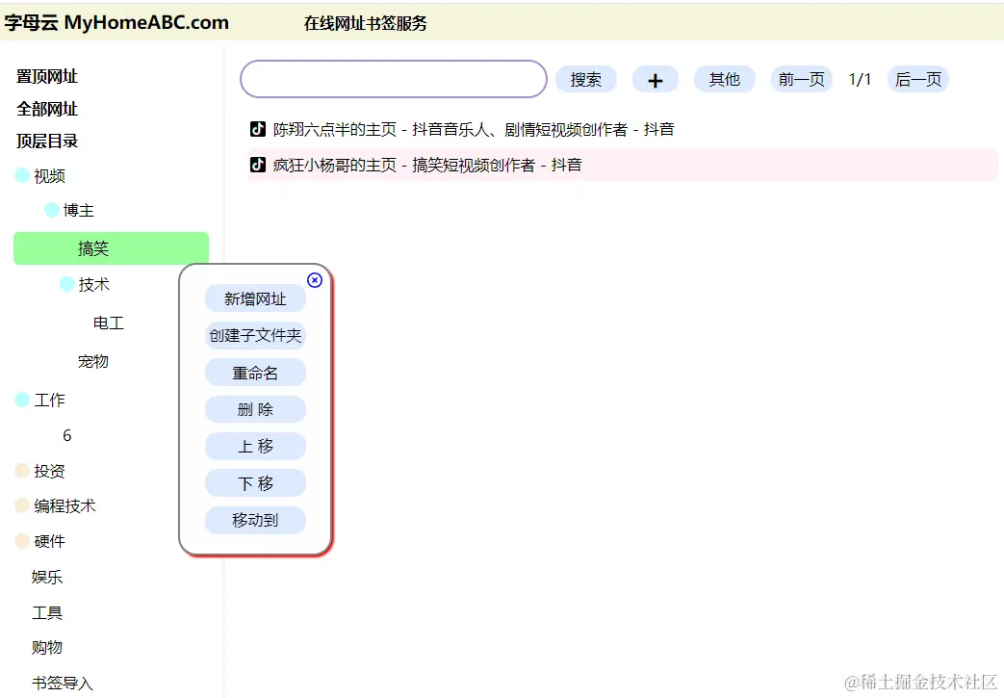The width and height of the screenshot is (1004, 698).
Task: Go to next page with 后一页
Action: (917, 79)
